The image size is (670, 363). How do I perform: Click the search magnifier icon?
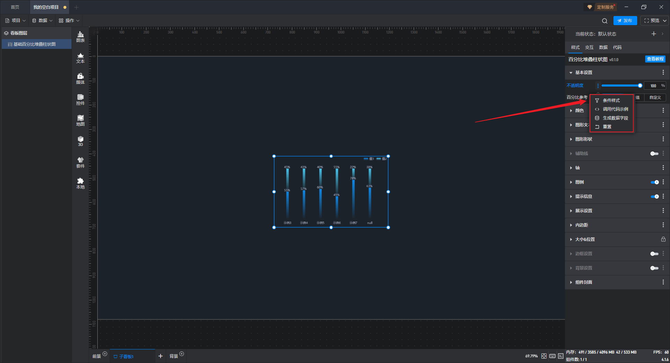[x=605, y=21]
